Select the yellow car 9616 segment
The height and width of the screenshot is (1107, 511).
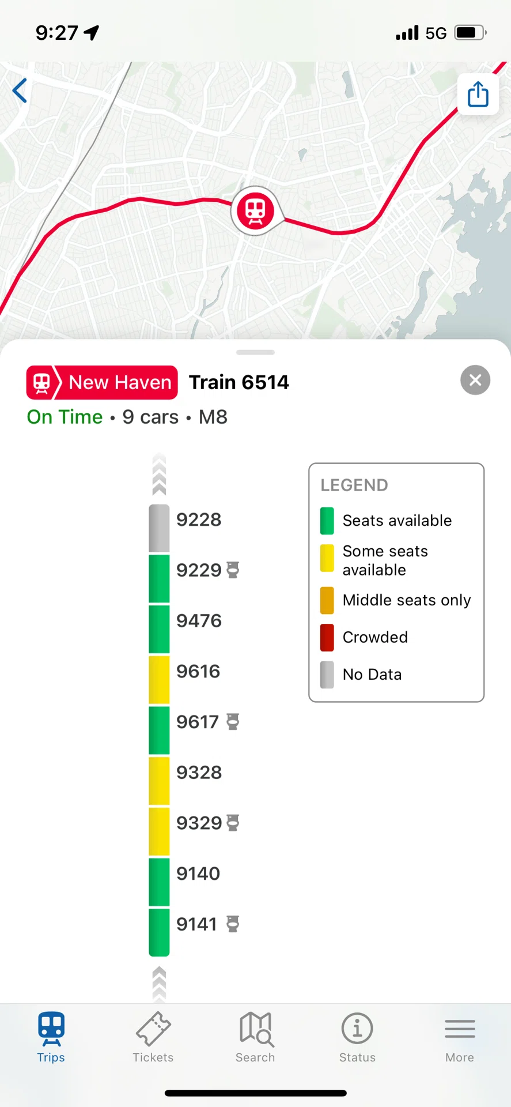[x=159, y=680]
